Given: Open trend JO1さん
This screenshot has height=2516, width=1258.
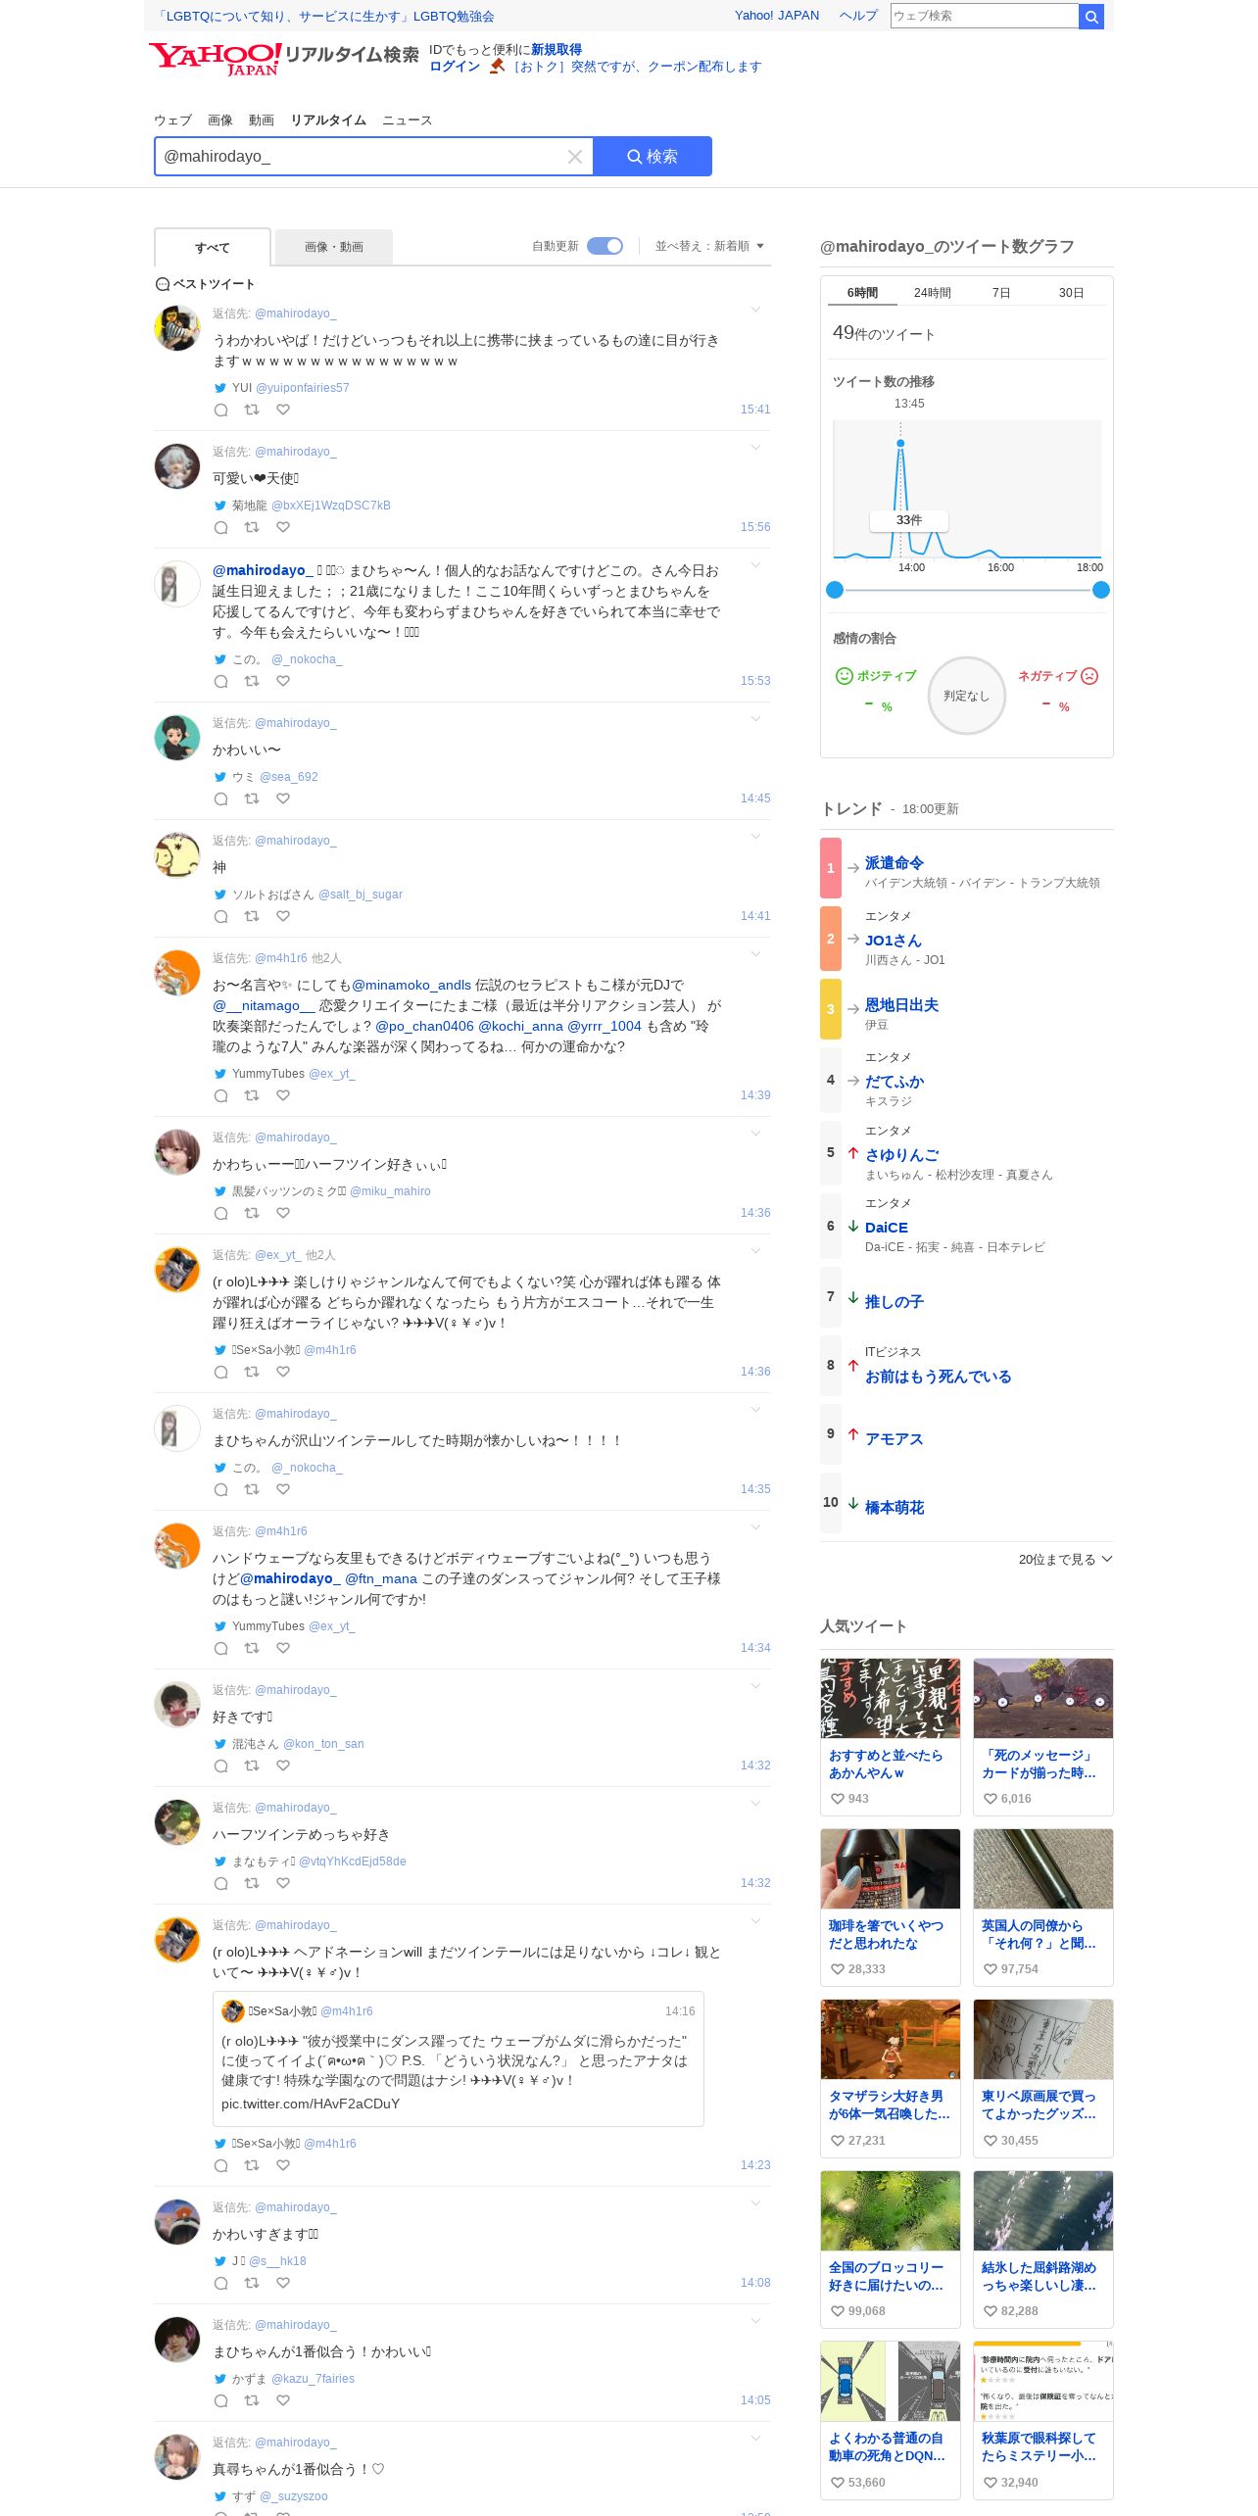Looking at the screenshot, I should click(x=894, y=941).
